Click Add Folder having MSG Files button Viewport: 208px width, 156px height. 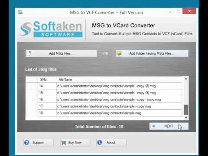click(152, 53)
